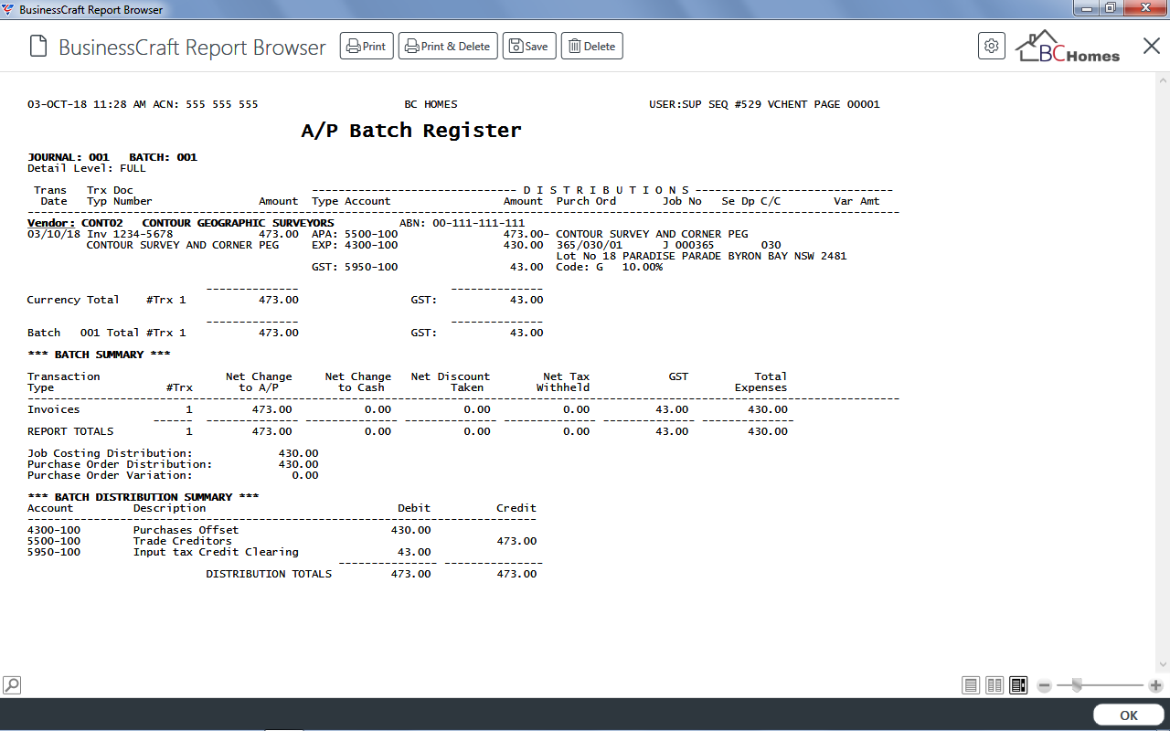The height and width of the screenshot is (731, 1170).
Task: Click the "Code: G 10.00%" text
Action: click(x=610, y=267)
